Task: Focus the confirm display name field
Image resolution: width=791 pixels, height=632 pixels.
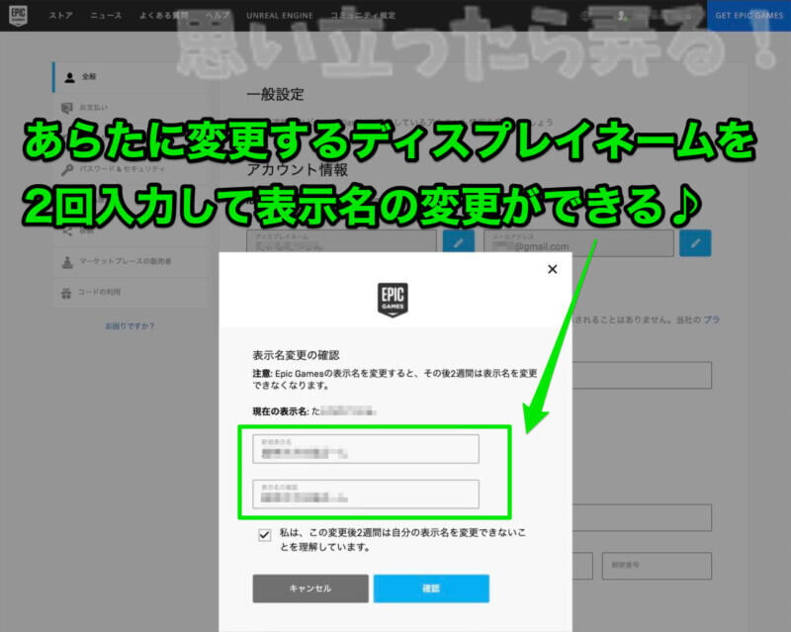Action: (366, 494)
